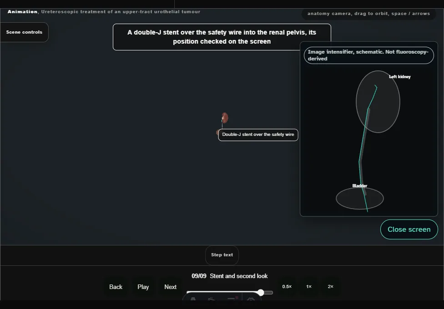This screenshot has width=444, height=309.
Task: Click the step caption about the double-J stent
Action: click(x=222, y=37)
